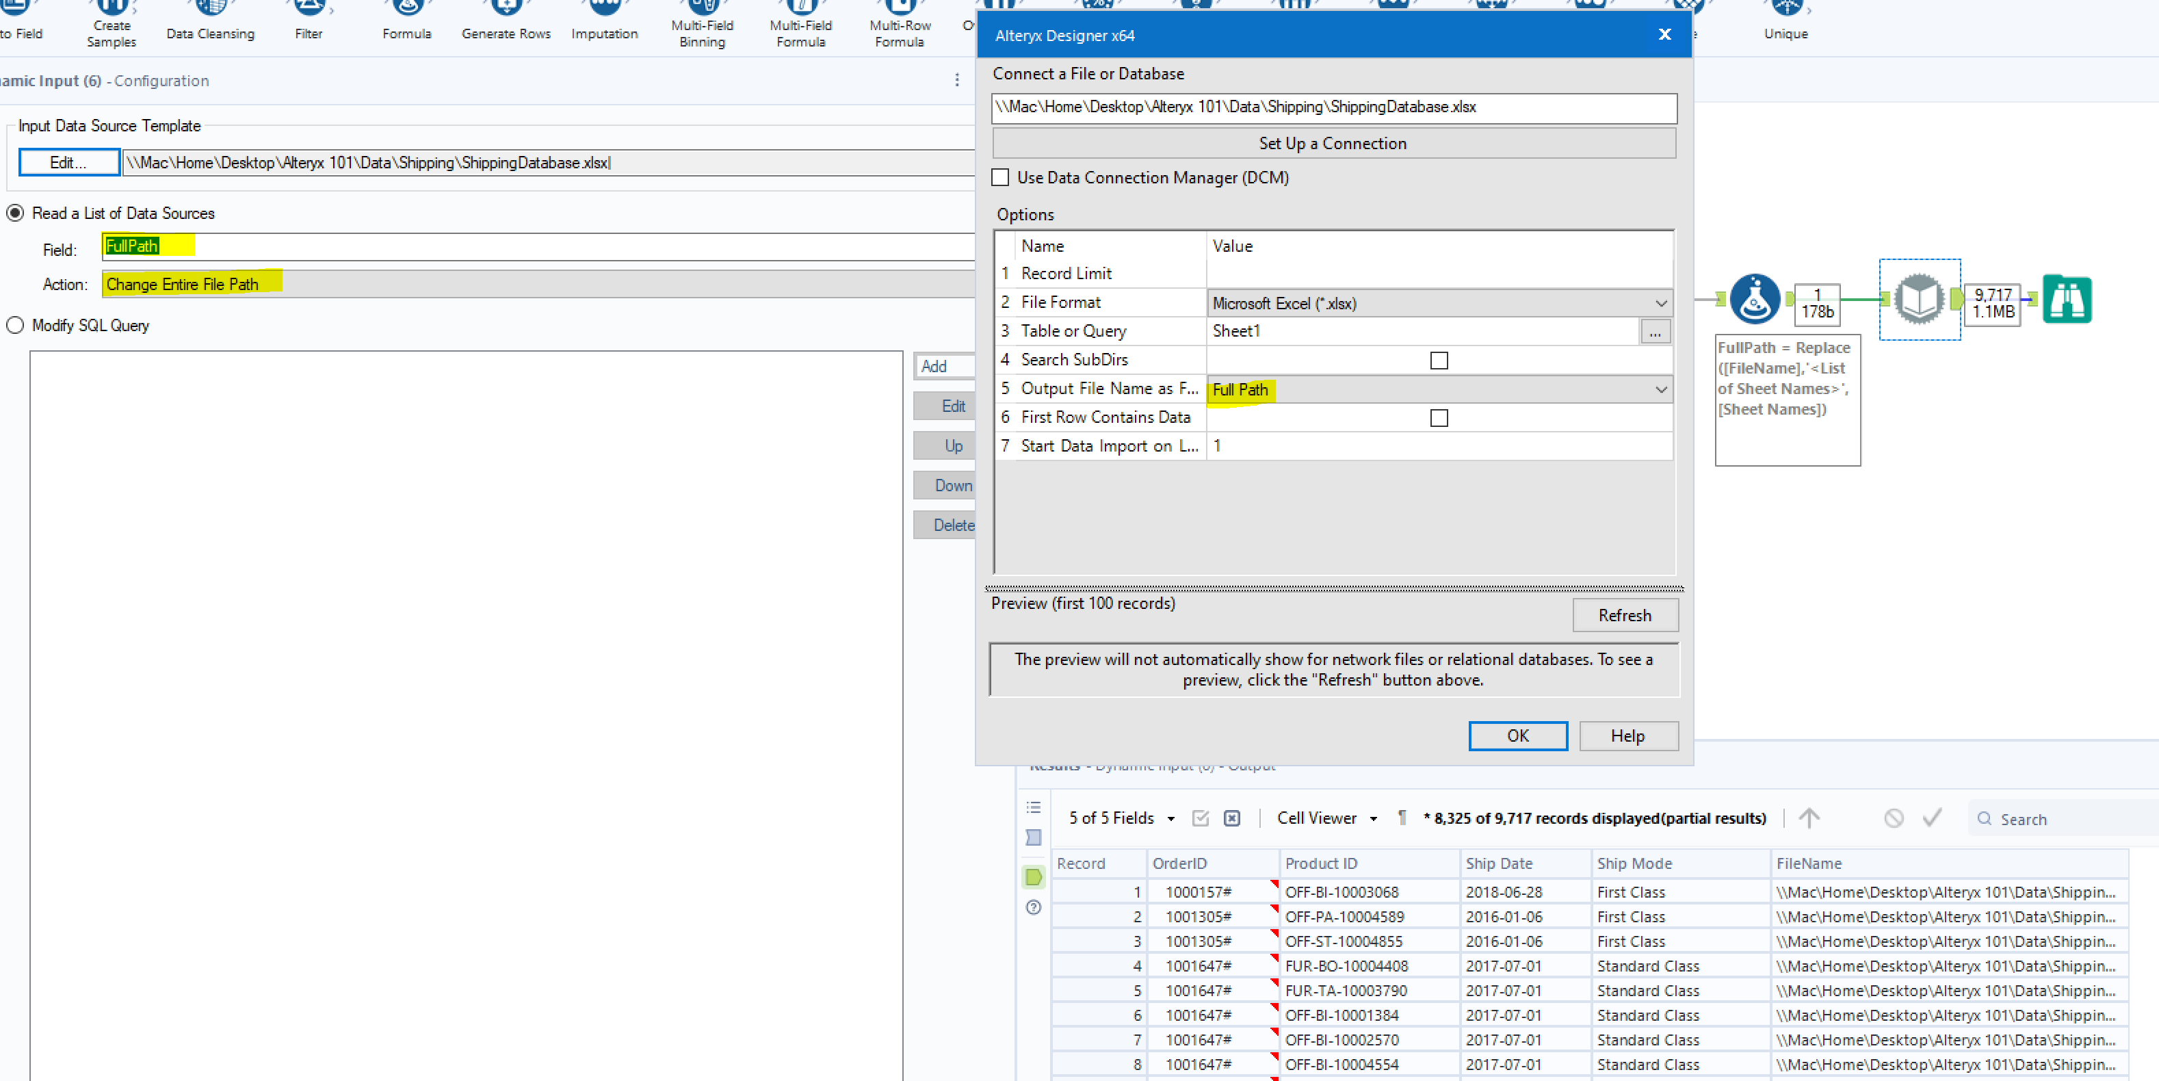Click the green output anchor in results

click(1034, 877)
